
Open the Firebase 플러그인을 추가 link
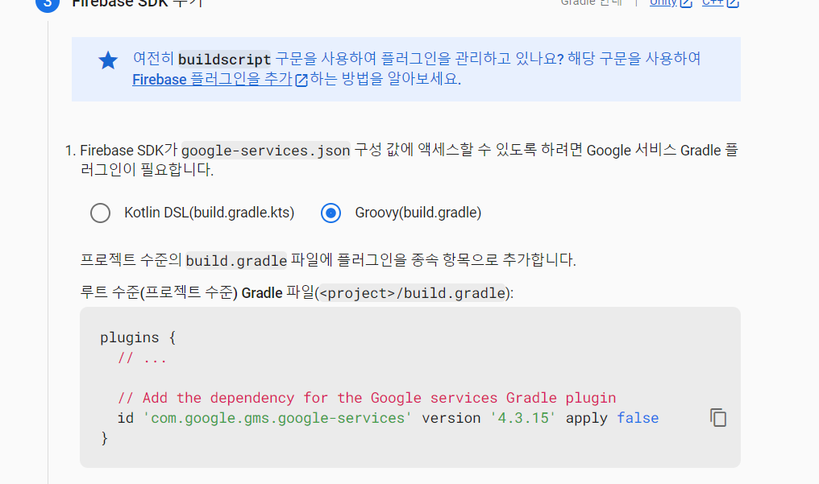tap(220, 79)
